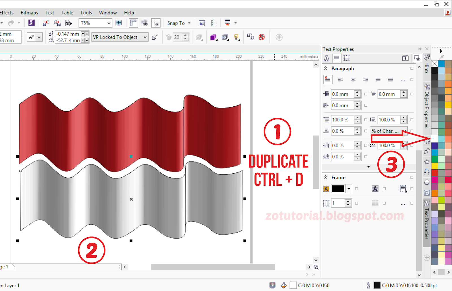Open the color palette flyout arrow

pyautogui.click(x=441, y=51)
